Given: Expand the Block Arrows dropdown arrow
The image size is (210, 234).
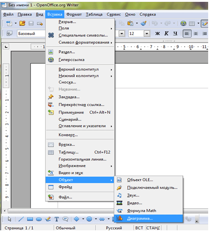Looking at the screenshot, I should [108, 219].
